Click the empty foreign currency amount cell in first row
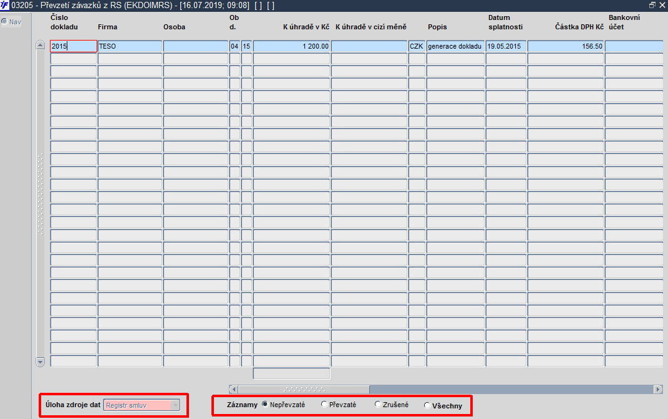The width and height of the screenshot is (668, 419). coord(369,46)
